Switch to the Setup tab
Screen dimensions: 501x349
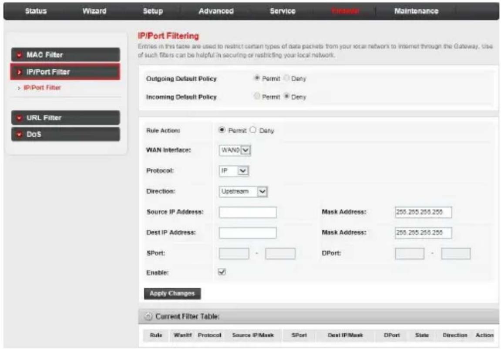click(x=153, y=11)
